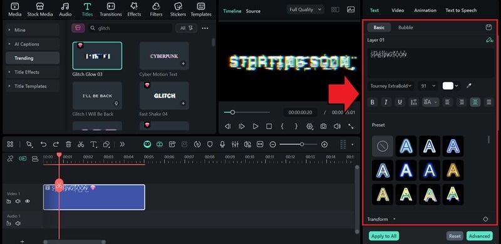This screenshot has width=501, height=244.
Task: Stop preview playback
Action: (269, 127)
